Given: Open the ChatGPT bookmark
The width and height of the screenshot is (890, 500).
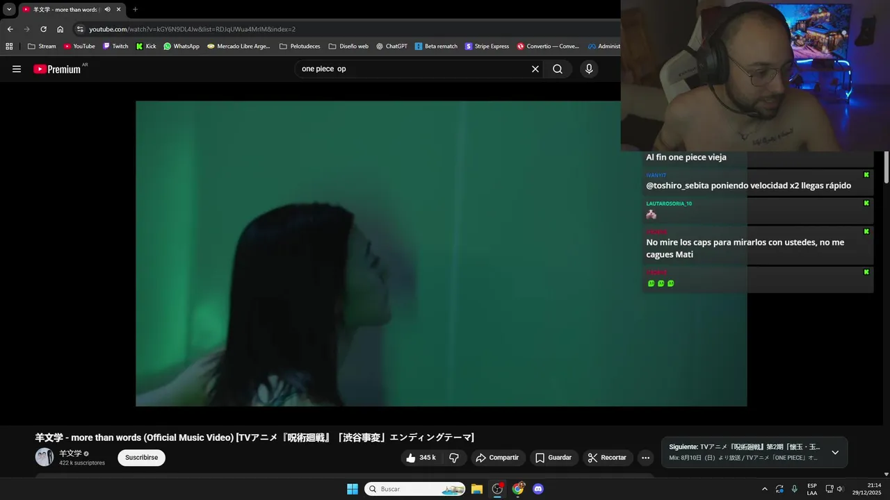Looking at the screenshot, I should pos(391,47).
